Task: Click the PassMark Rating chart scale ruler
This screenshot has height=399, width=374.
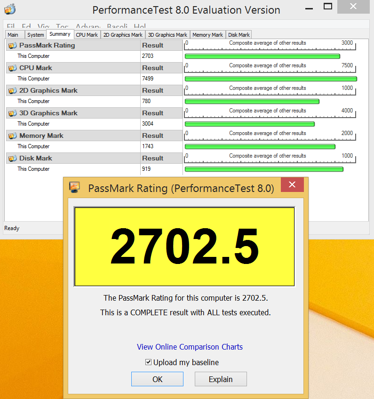Action: click(270, 45)
